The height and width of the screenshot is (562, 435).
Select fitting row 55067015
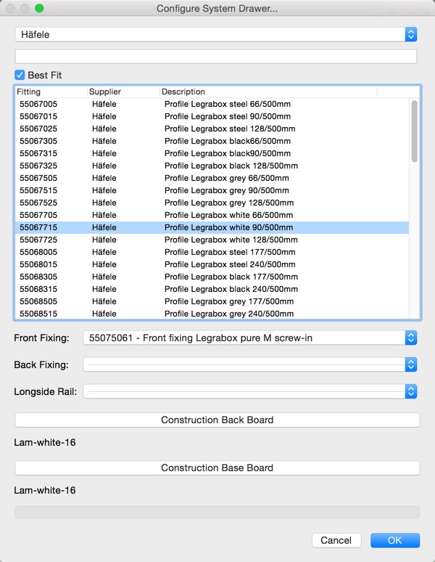(x=212, y=116)
